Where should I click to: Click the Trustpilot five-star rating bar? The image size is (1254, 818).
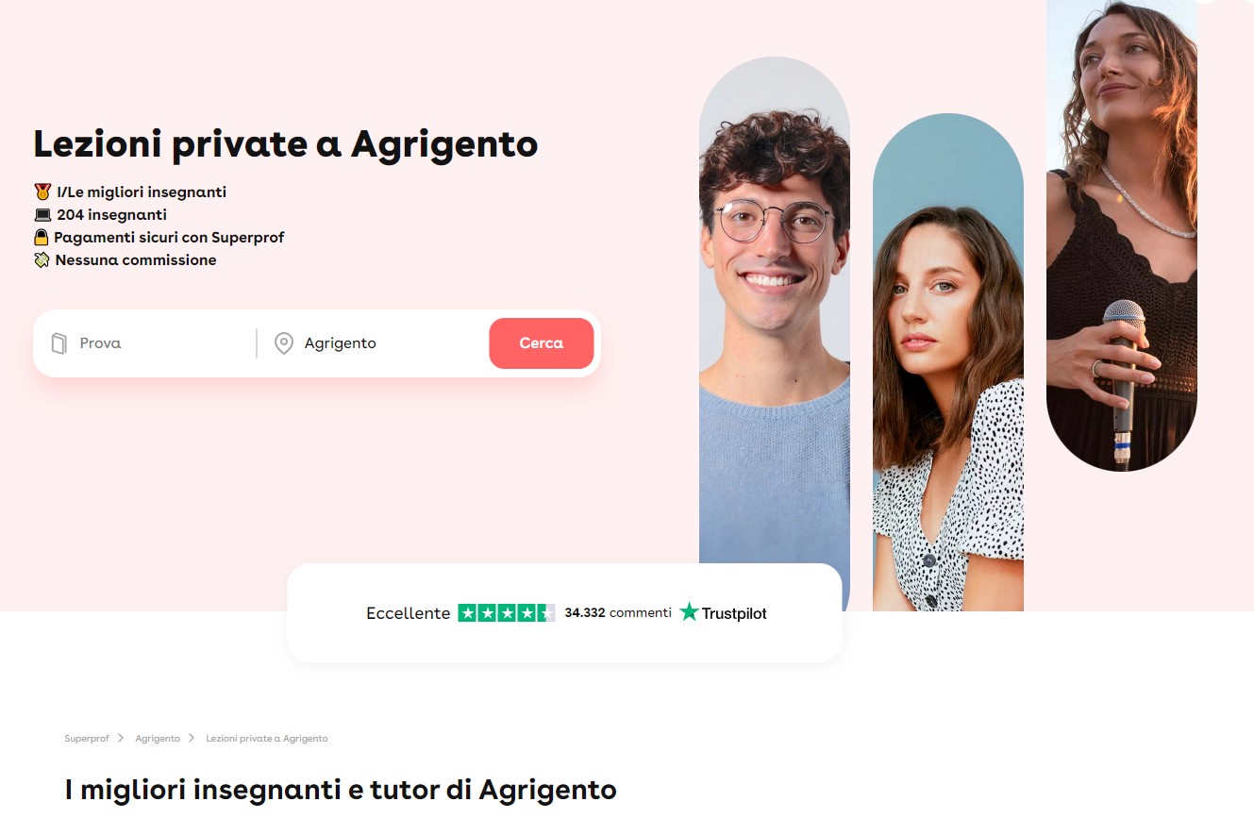pyautogui.click(x=507, y=613)
